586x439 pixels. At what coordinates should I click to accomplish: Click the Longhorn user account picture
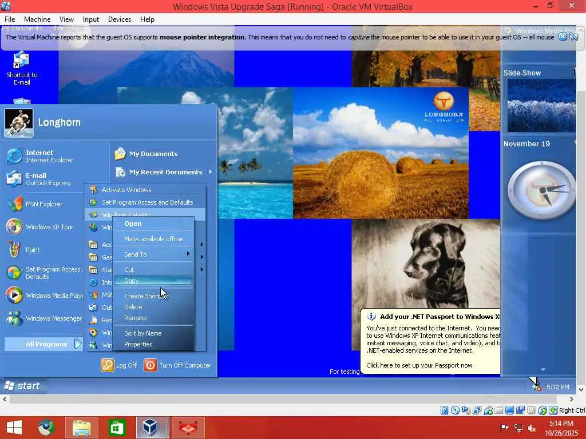tap(19, 123)
